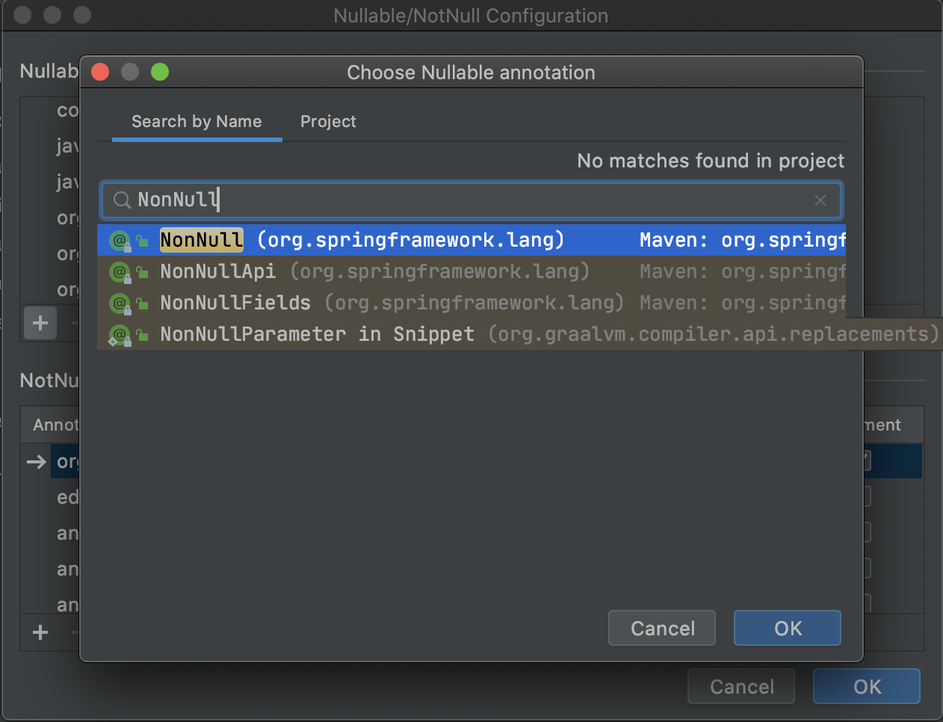Select the NonNullFields result row
This screenshot has height=722, width=943.
pyautogui.click(x=471, y=303)
